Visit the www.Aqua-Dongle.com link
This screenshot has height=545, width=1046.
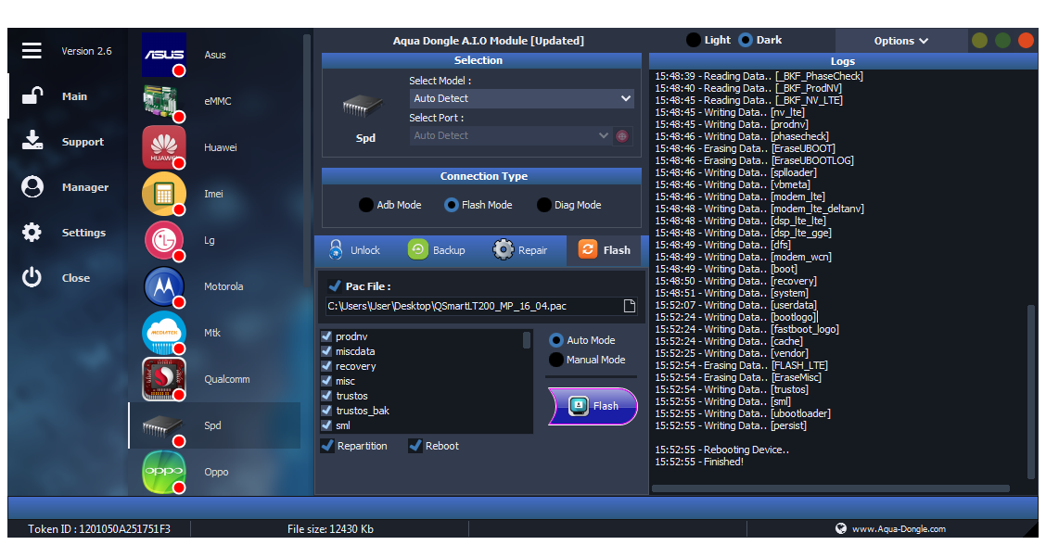(899, 529)
